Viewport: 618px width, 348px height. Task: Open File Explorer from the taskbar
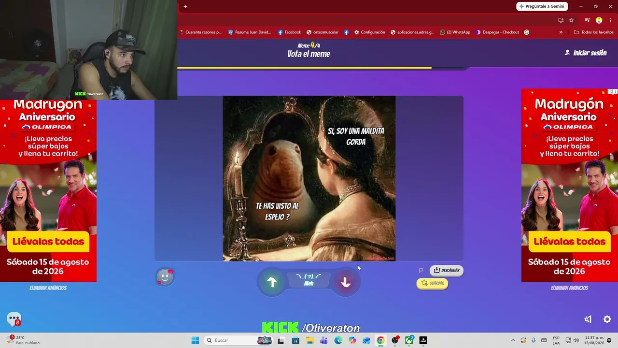tap(309, 340)
